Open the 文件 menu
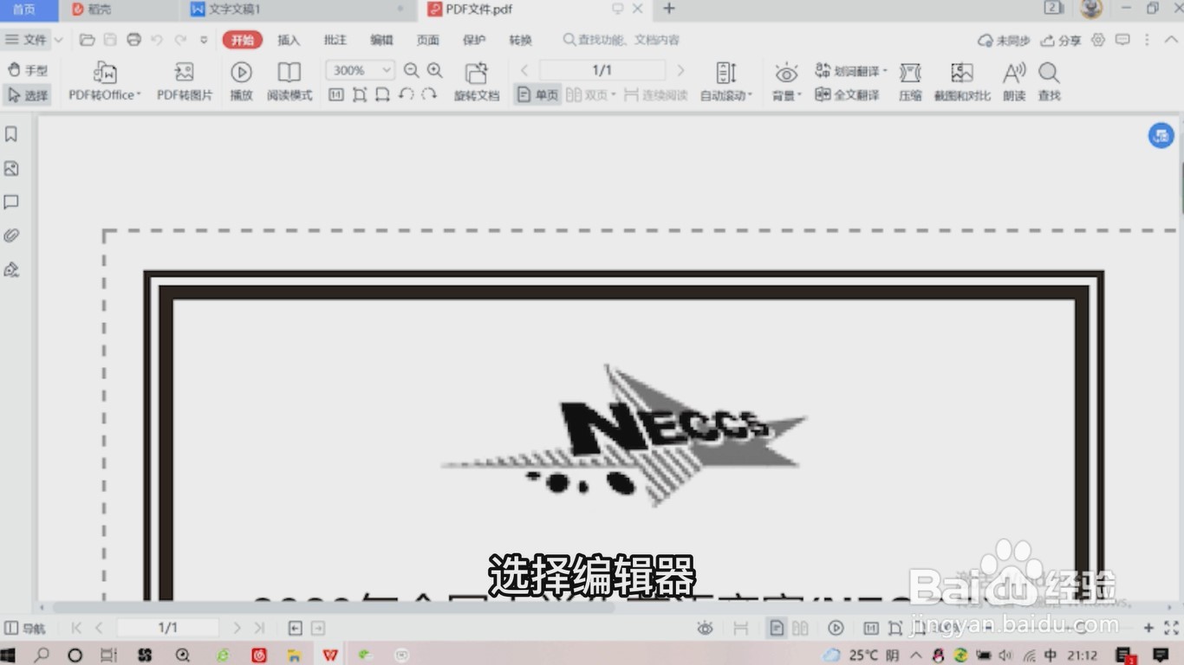 26,40
